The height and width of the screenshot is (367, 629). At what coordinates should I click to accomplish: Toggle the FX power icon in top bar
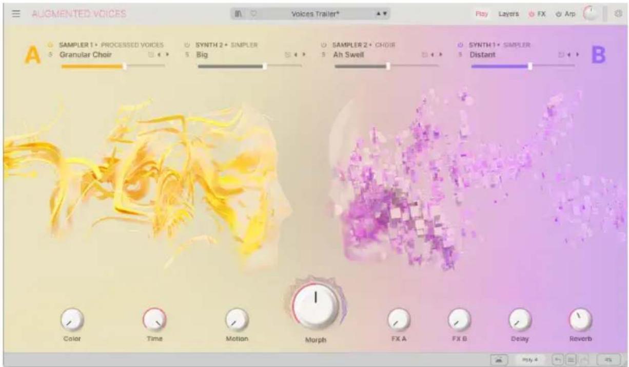(x=532, y=14)
